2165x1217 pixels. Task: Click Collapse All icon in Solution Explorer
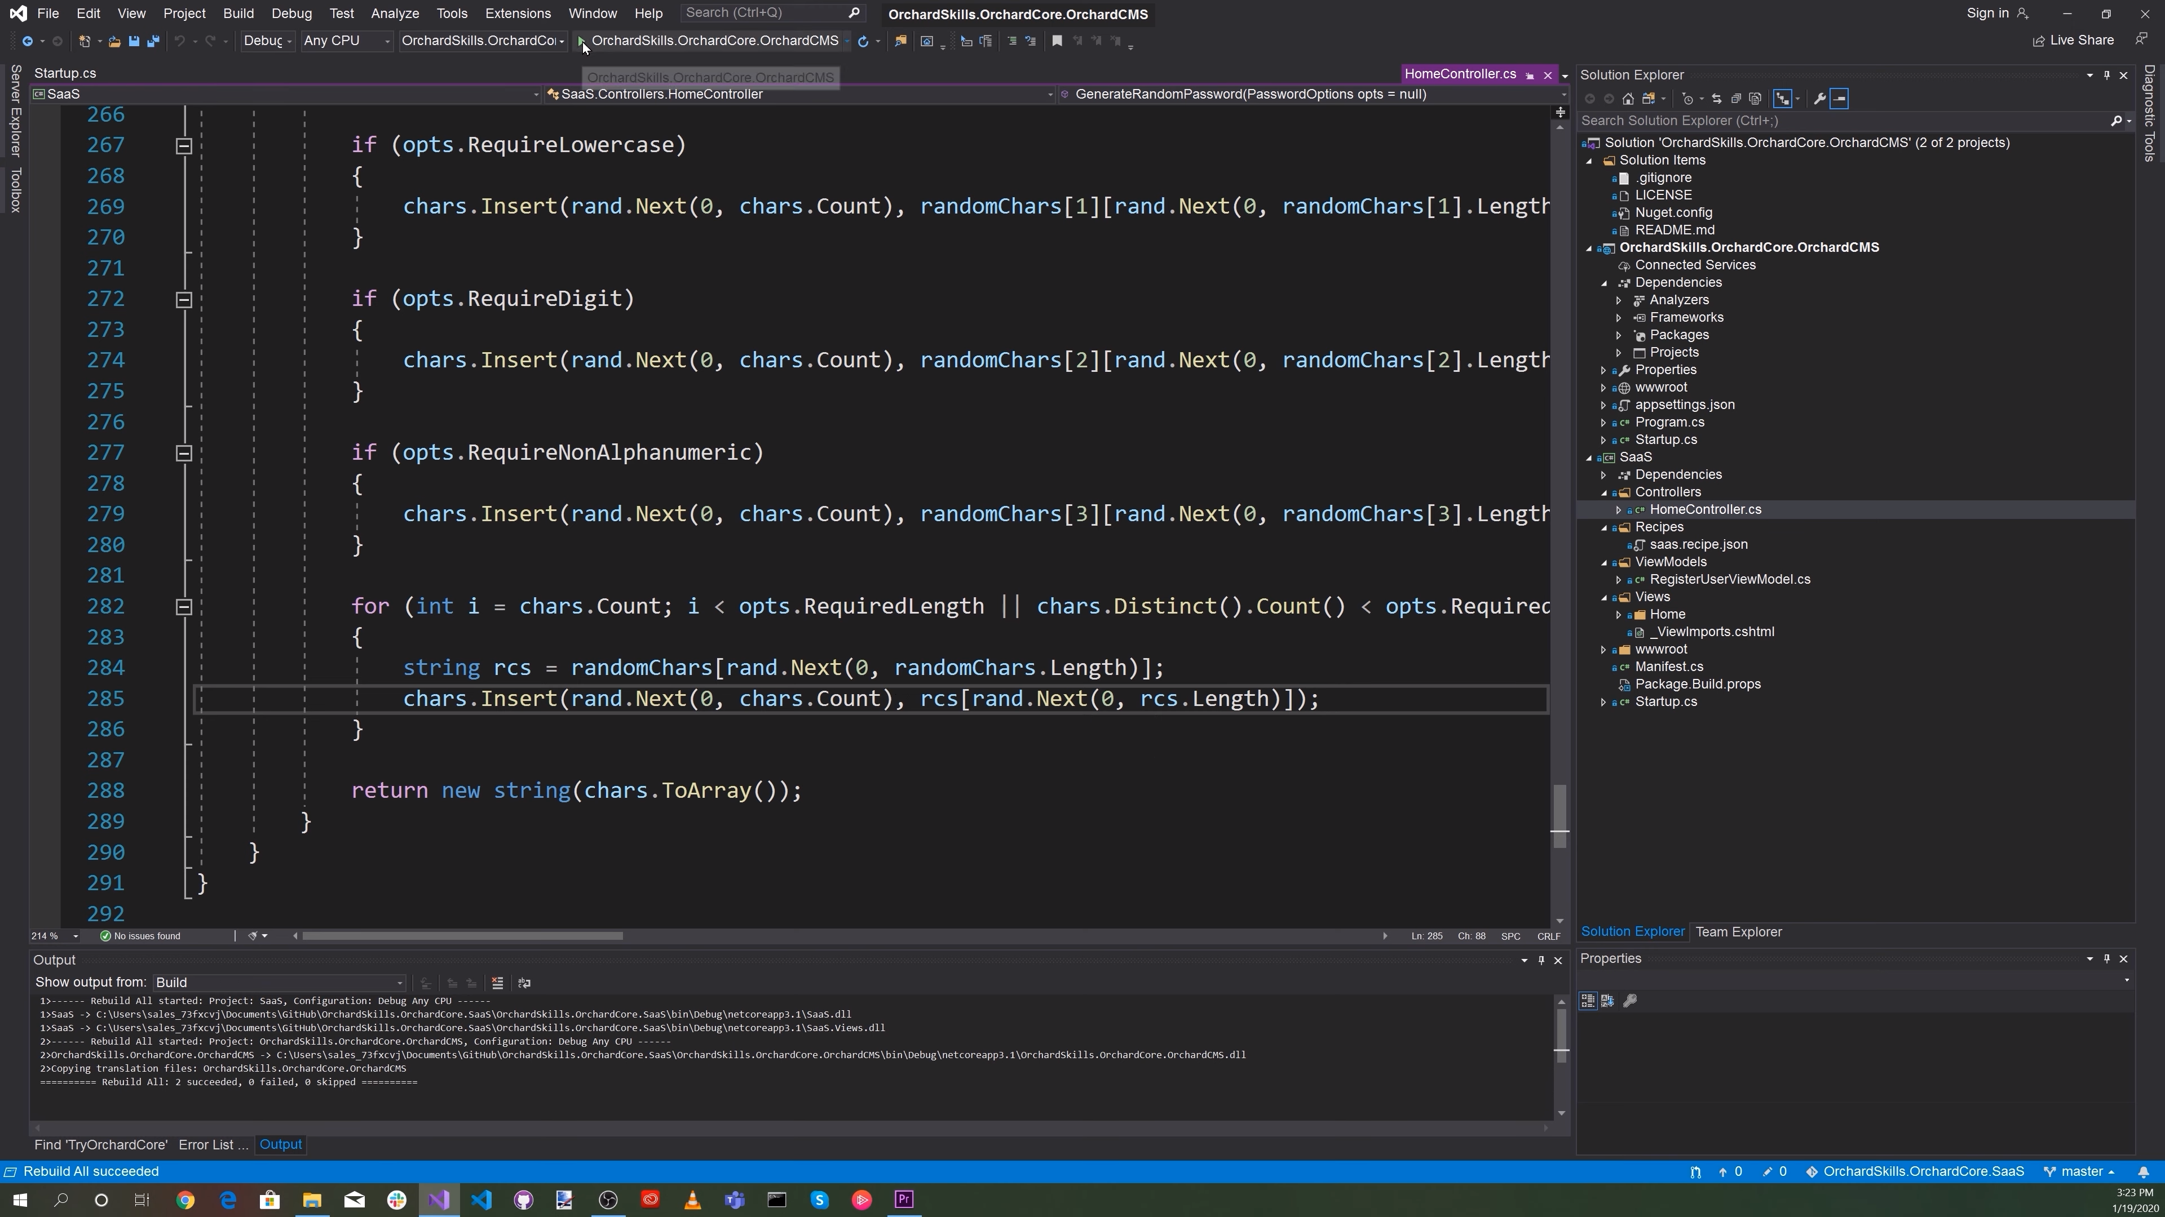[x=1735, y=99]
